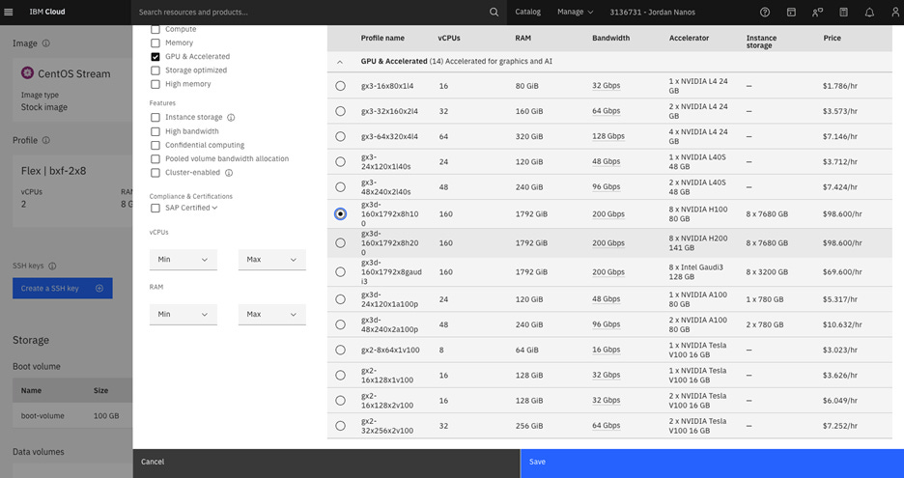Click the Flex | bxf-2x8 profile card
904x478 pixels.
72,191
